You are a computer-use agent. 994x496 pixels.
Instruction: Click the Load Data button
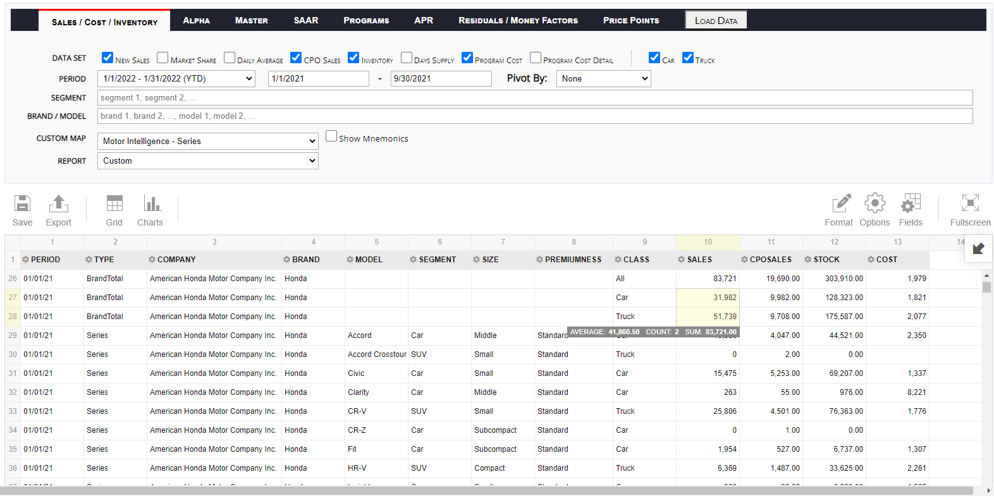[716, 20]
